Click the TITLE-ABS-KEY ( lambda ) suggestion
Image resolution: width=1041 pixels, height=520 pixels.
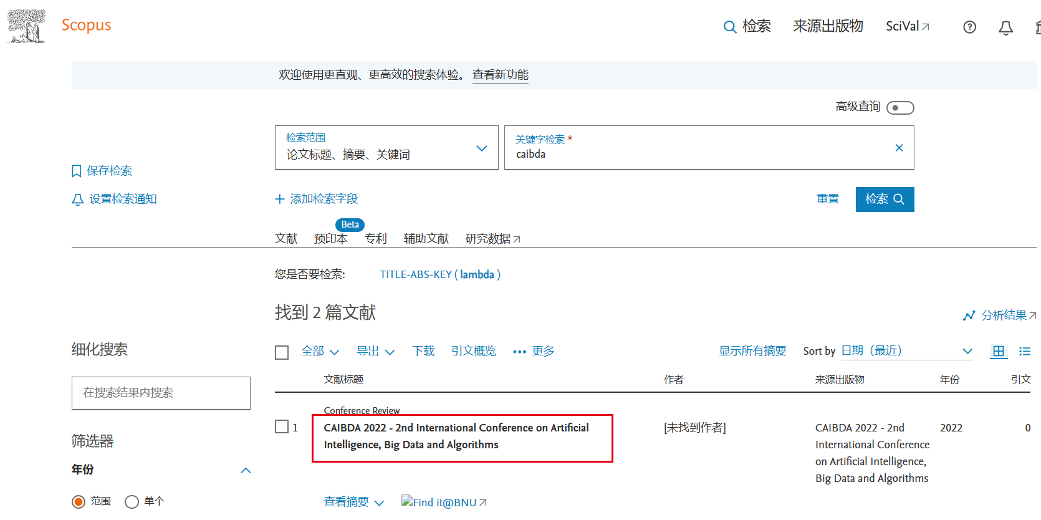(440, 274)
